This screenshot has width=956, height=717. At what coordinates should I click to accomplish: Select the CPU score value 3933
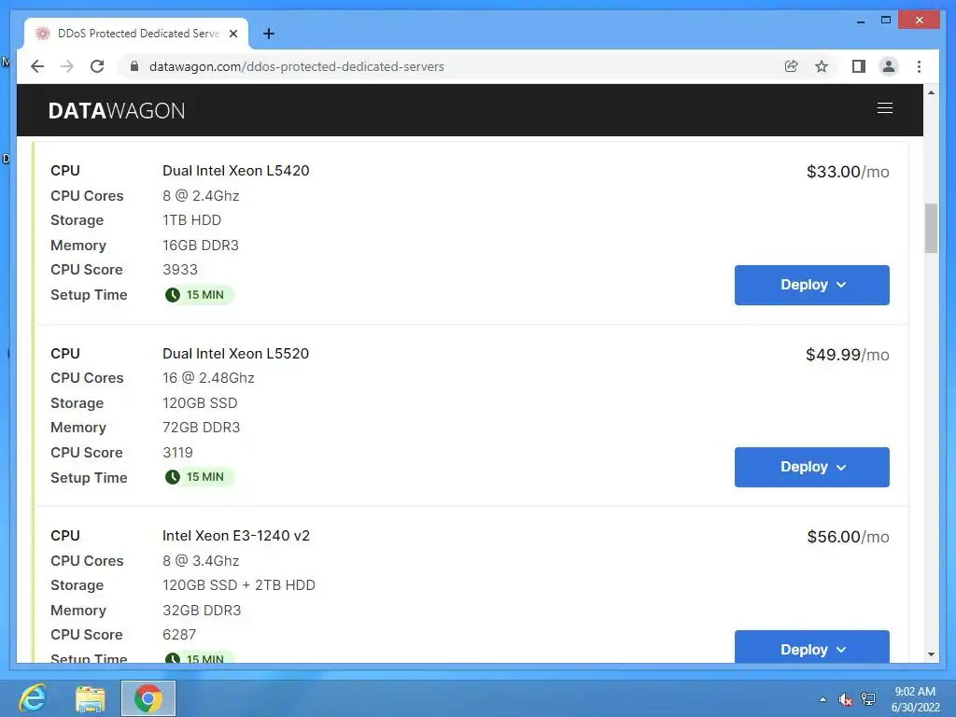tap(180, 270)
